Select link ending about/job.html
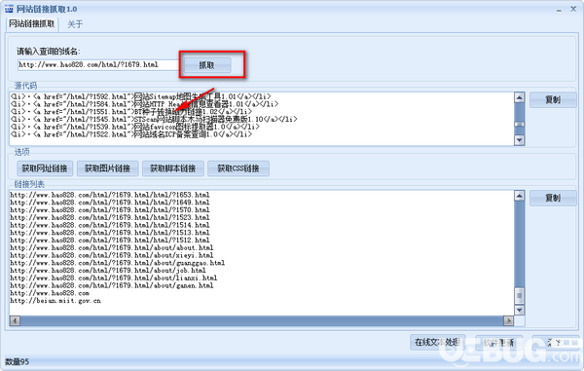The image size is (584, 371). 108,271
